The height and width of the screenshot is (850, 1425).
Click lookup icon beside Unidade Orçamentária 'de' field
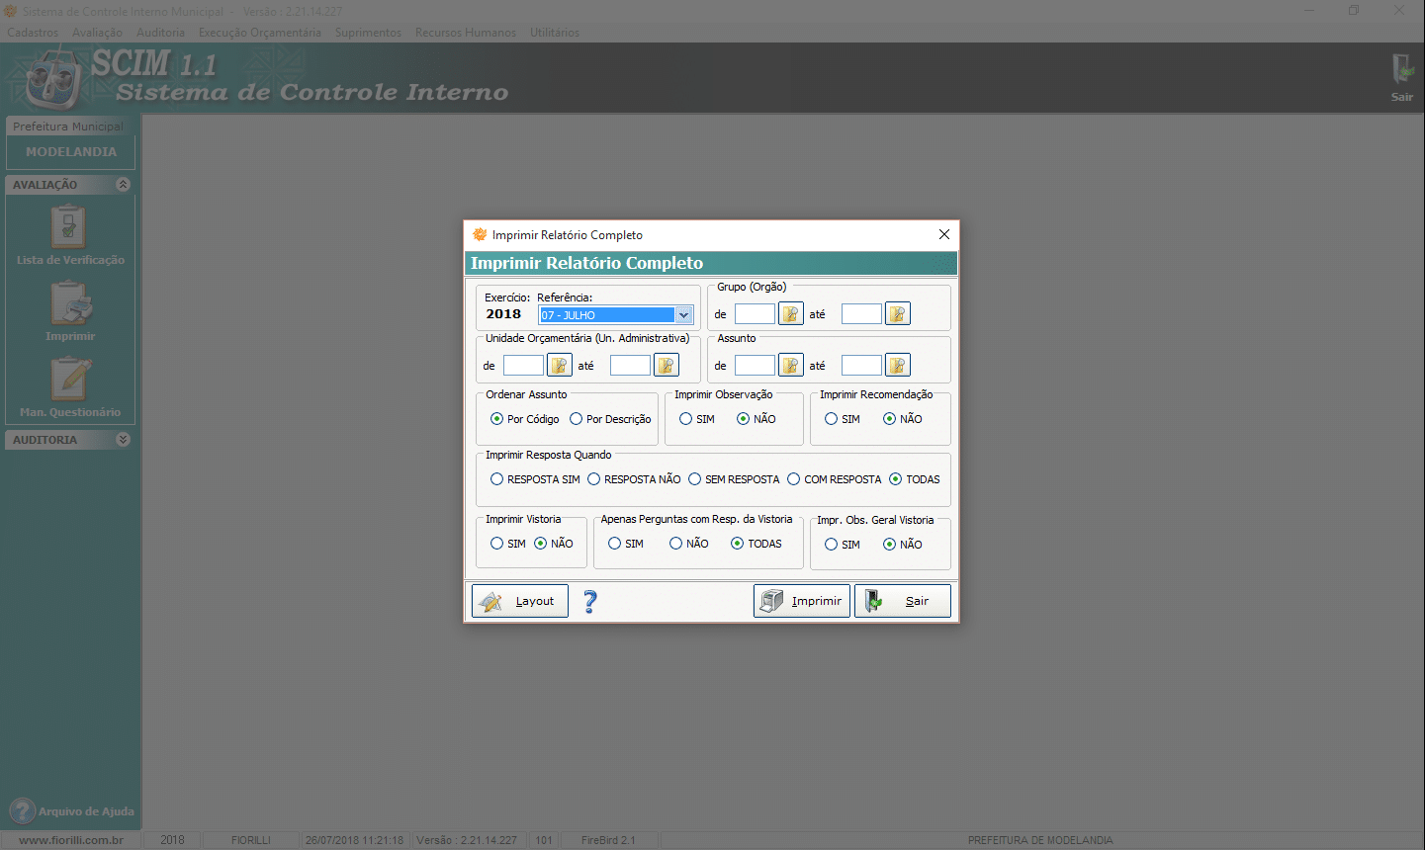560,366
